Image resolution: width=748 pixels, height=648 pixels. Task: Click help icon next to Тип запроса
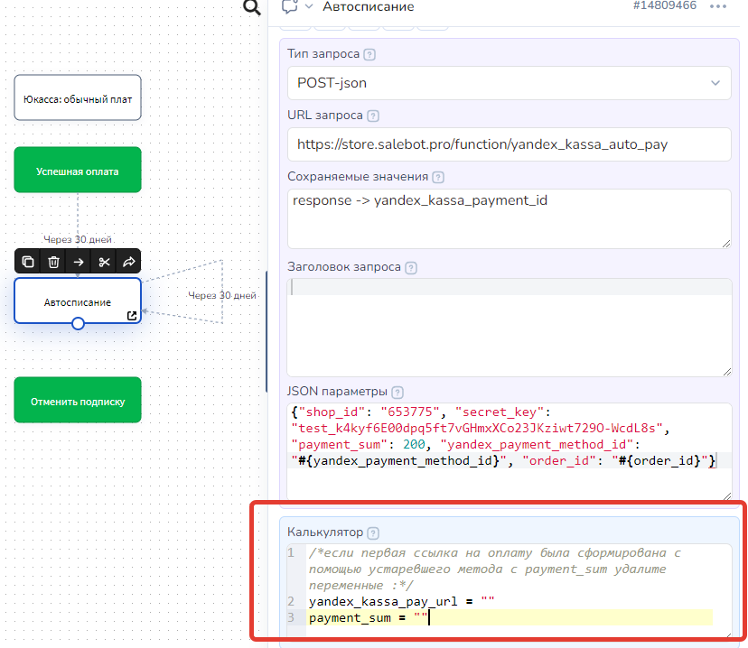(369, 54)
